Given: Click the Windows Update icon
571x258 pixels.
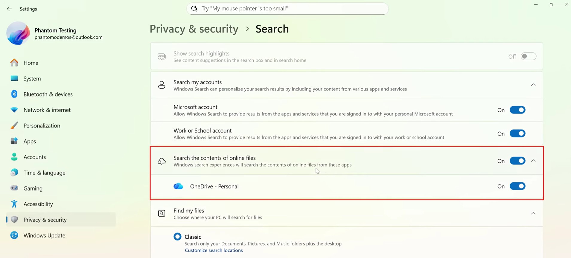Looking at the screenshot, I should tap(14, 235).
